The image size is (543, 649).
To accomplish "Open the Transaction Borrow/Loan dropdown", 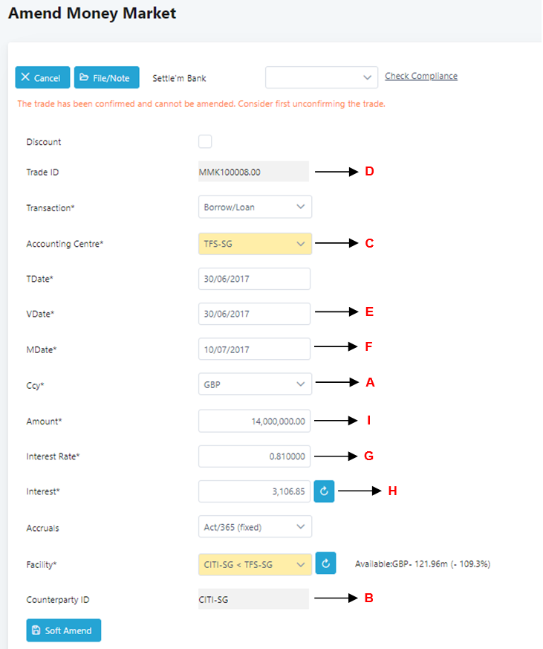I will coord(255,207).
